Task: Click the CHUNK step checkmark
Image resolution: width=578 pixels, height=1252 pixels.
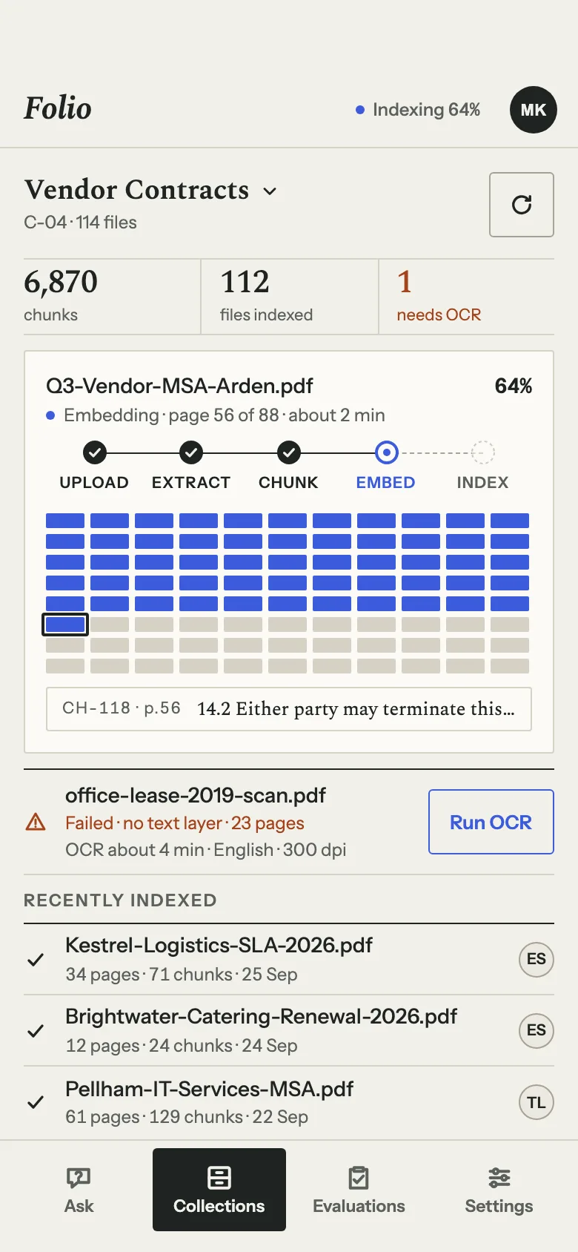Action: [x=288, y=452]
